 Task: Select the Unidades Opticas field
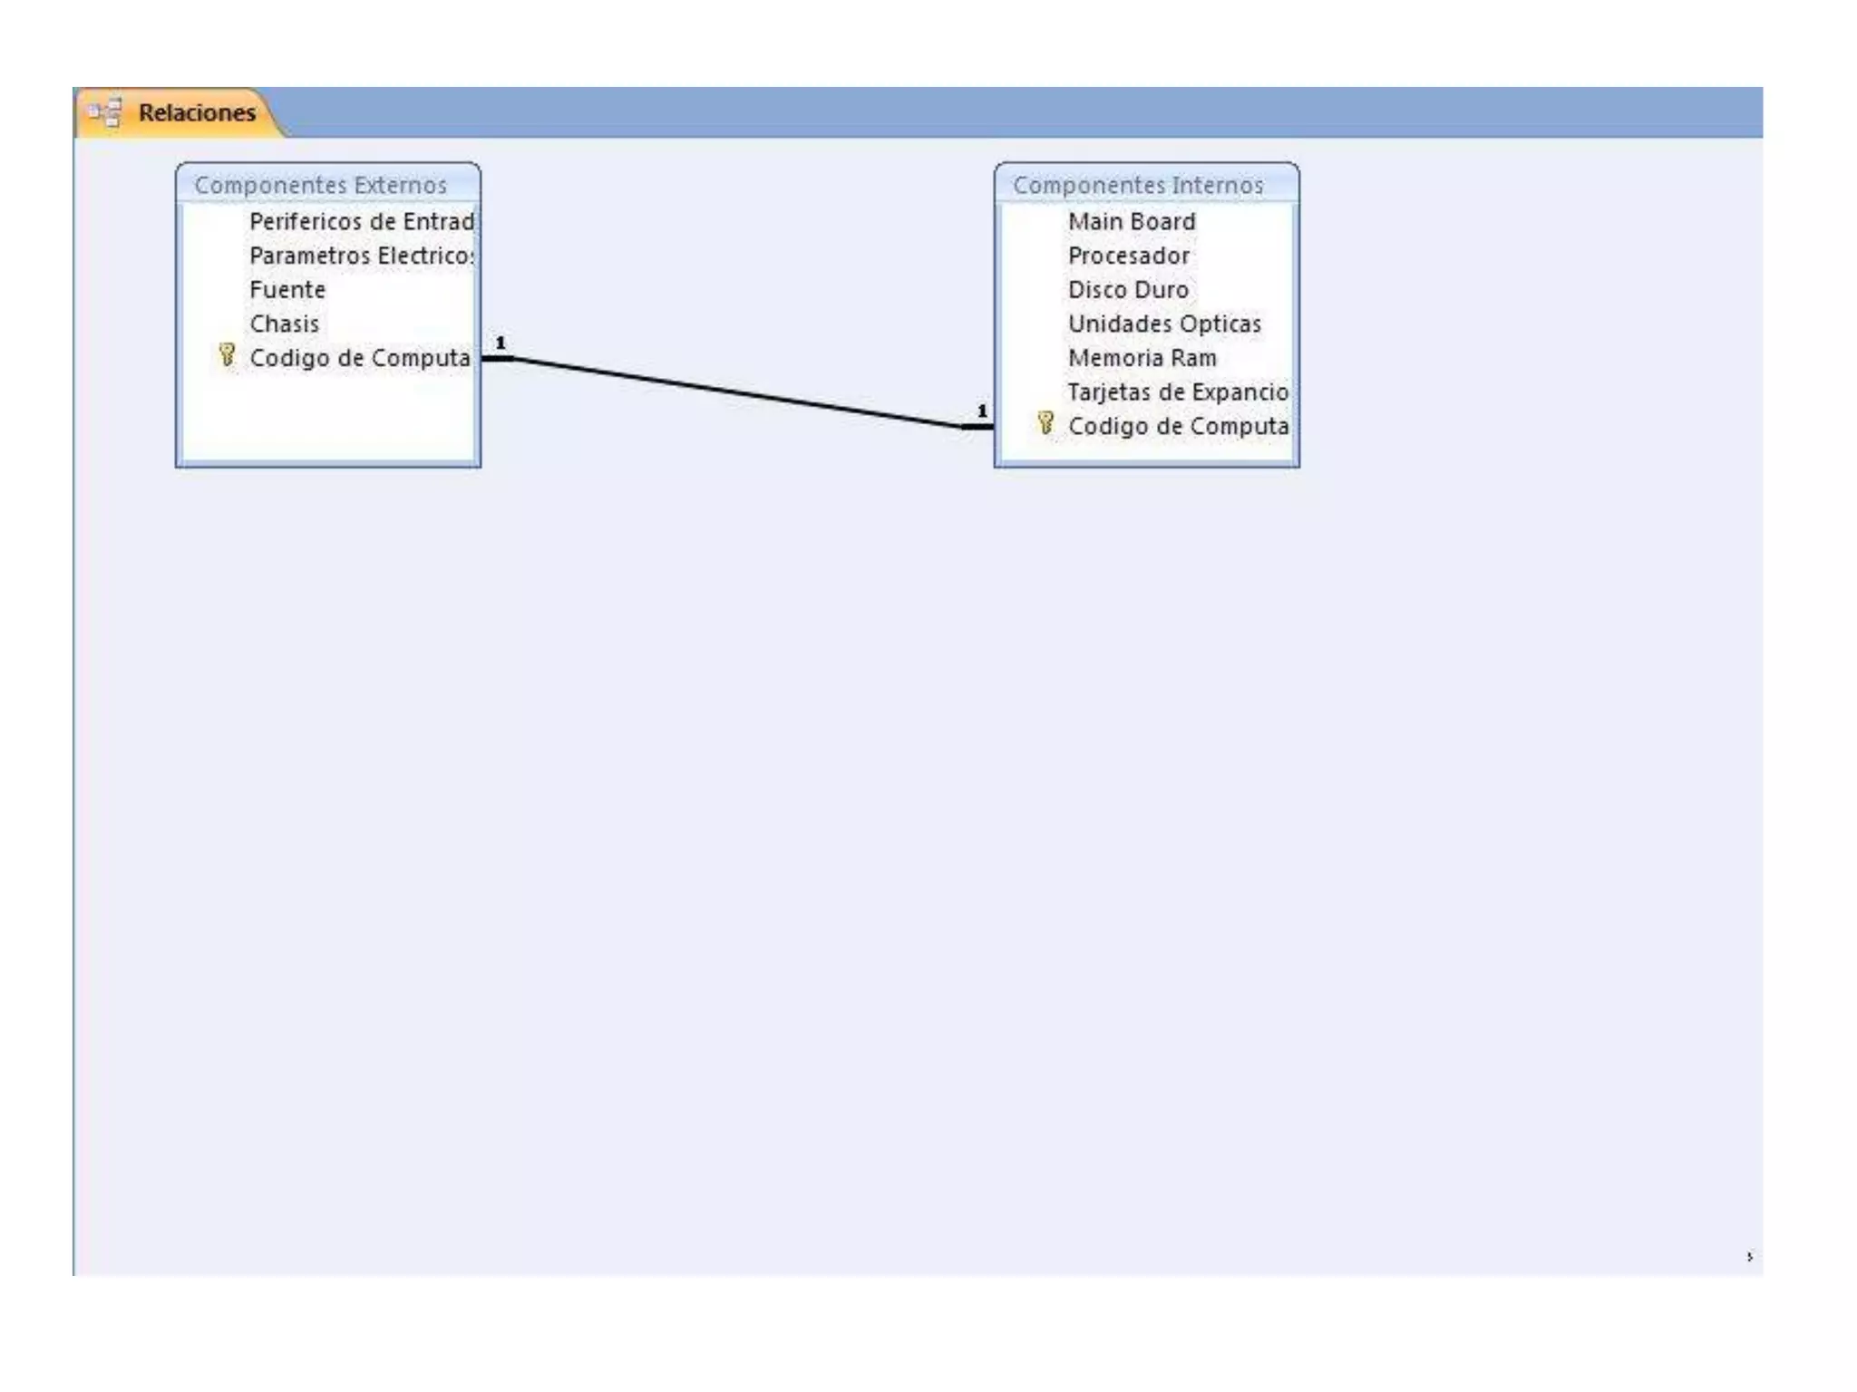tap(1163, 324)
